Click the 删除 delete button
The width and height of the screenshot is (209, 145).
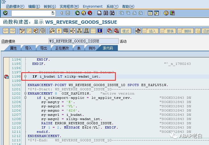(x=185, y=31)
